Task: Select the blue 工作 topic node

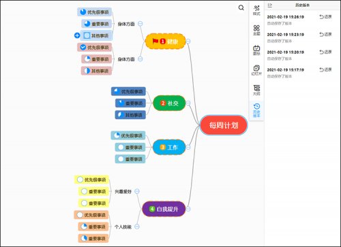Action: (x=169, y=147)
